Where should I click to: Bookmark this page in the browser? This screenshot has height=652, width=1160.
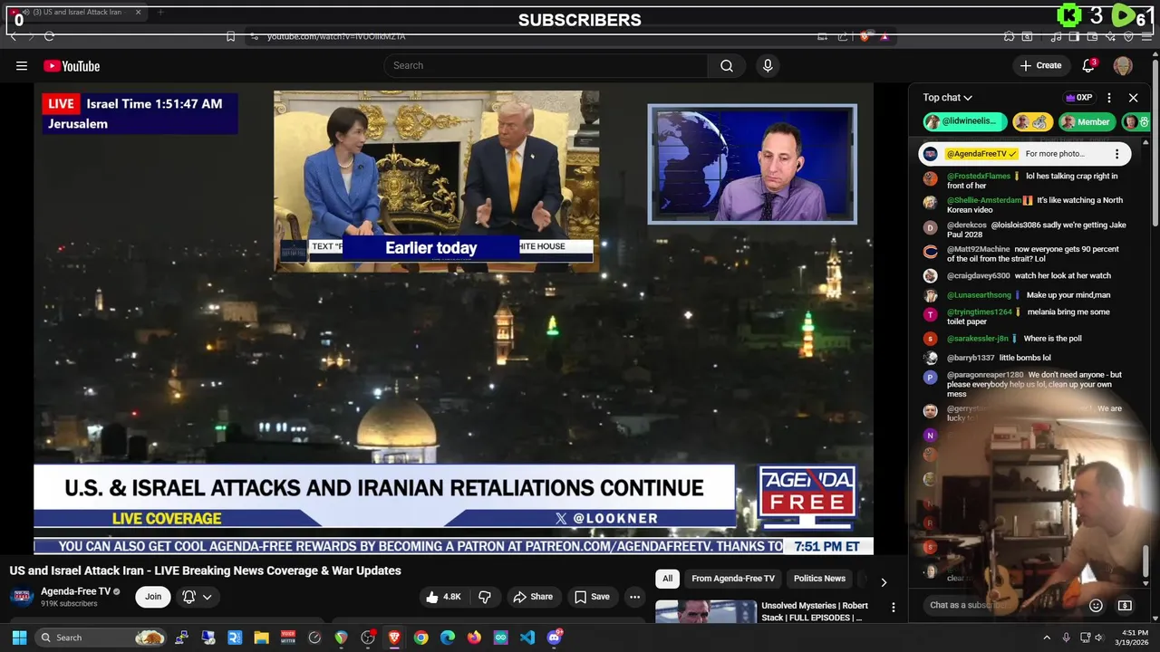(x=230, y=36)
